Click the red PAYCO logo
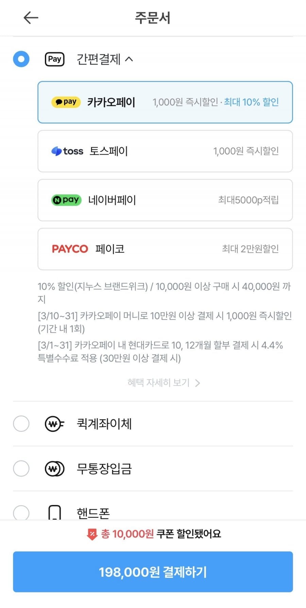The image size is (306, 608). 70,249
